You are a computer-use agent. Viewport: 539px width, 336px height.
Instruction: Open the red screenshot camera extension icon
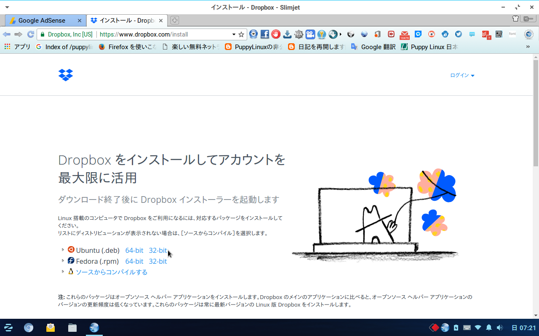coord(432,34)
